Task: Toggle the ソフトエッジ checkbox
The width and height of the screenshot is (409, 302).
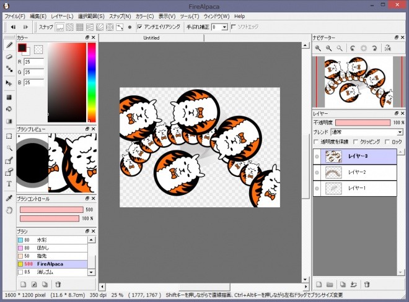Action: point(234,27)
